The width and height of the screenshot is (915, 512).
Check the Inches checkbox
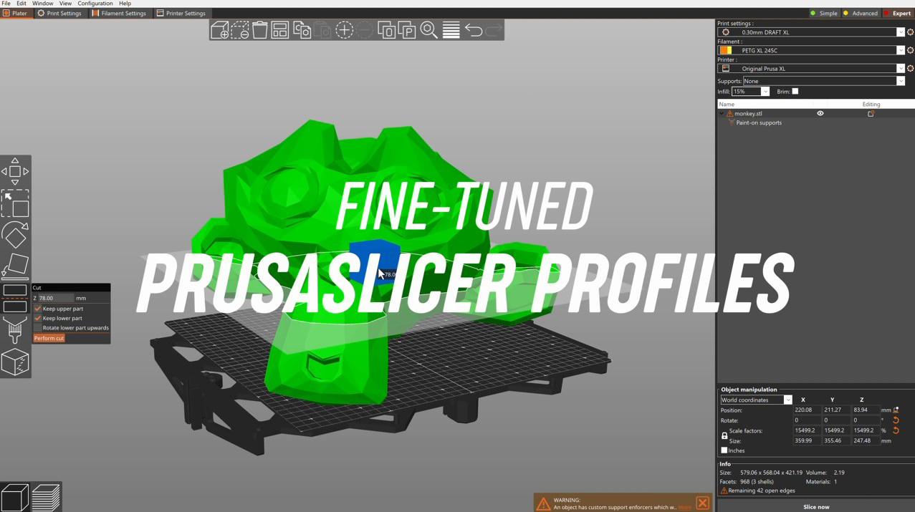coord(724,450)
